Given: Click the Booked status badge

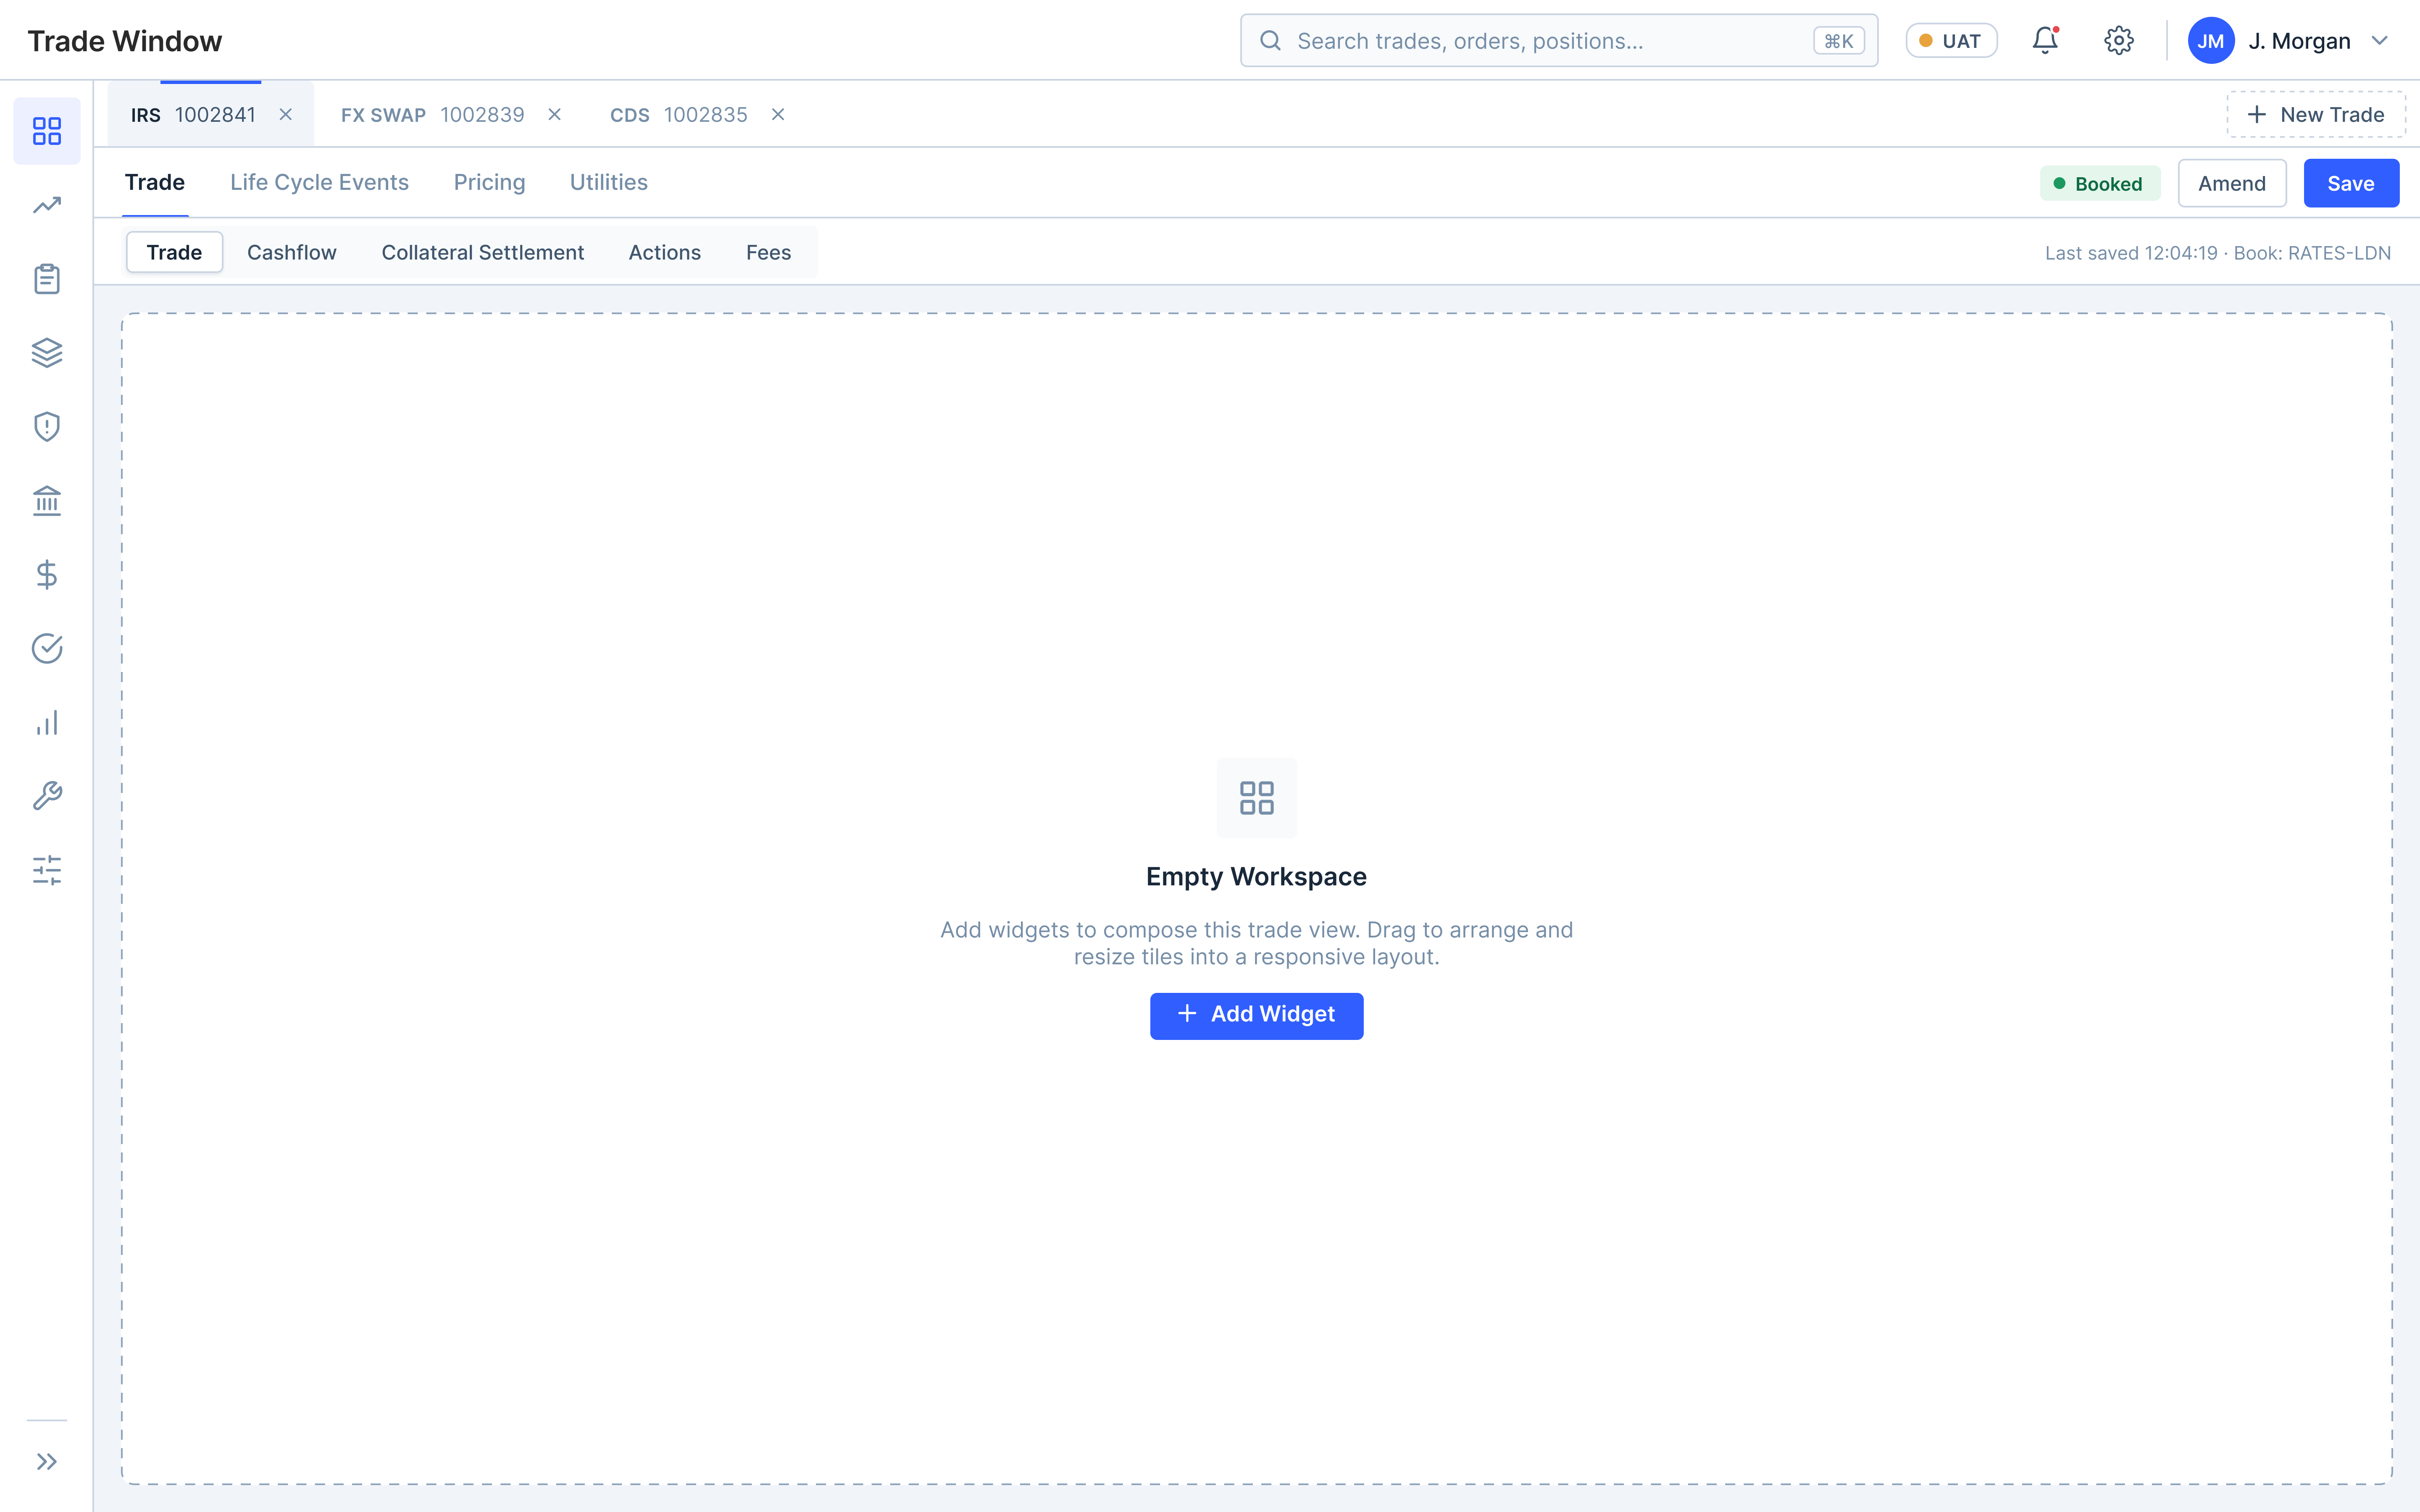Looking at the screenshot, I should [x=2099, y=184].
